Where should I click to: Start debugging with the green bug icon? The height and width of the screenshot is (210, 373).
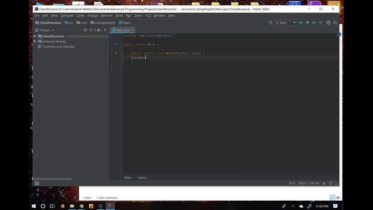coord(307,23)
